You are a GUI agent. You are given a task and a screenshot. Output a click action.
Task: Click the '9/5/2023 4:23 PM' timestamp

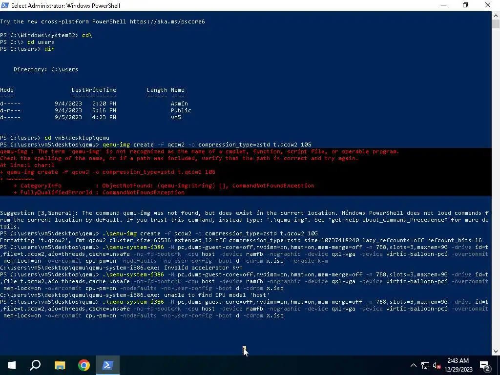(85, 117)
